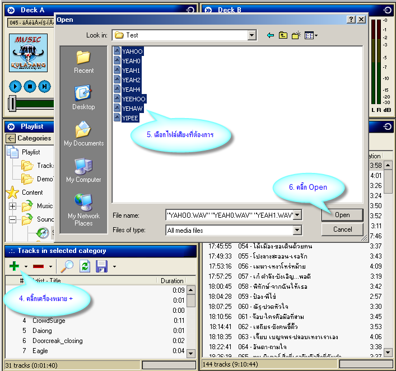Click the Up One Level folder icon
This screenshot has height=371, width=396.
click(x=283, y=35)
